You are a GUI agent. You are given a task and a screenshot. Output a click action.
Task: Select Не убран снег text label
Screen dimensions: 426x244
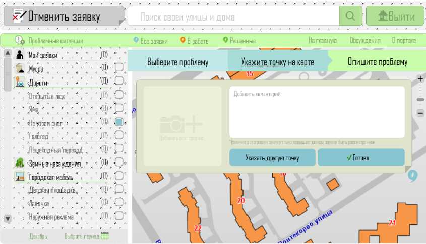45,123
